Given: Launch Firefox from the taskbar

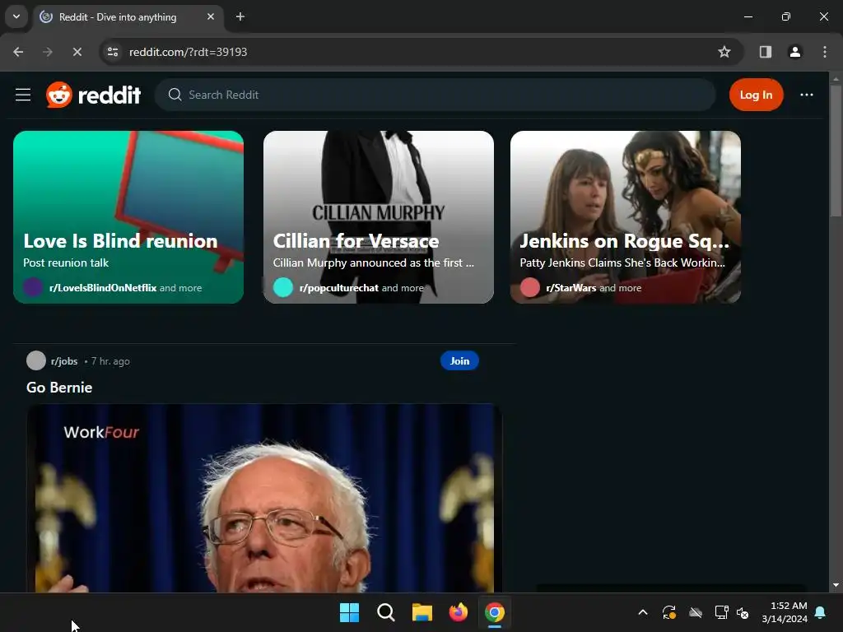Looking at the screenshot, I should click(x=458, y=612).
